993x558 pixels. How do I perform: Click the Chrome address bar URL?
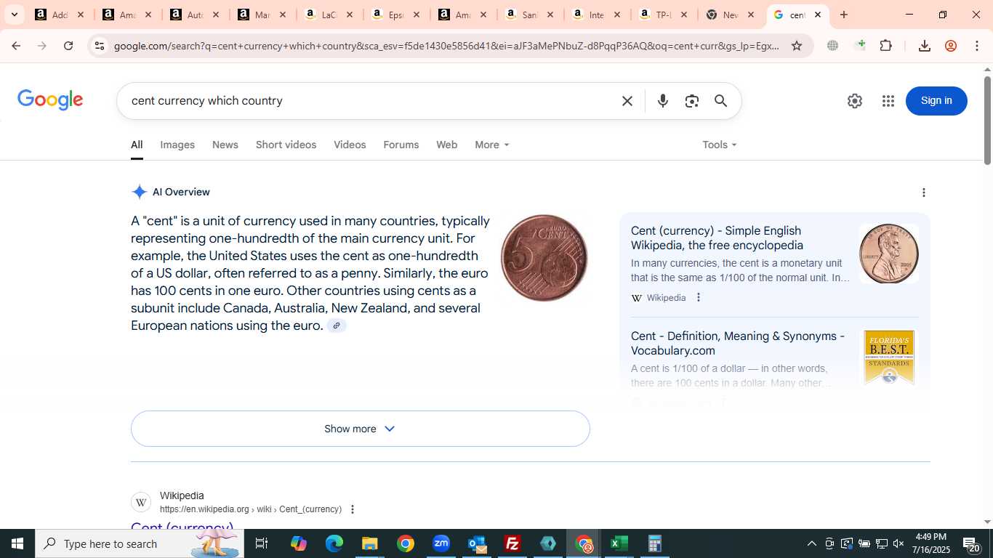[446, 46]
